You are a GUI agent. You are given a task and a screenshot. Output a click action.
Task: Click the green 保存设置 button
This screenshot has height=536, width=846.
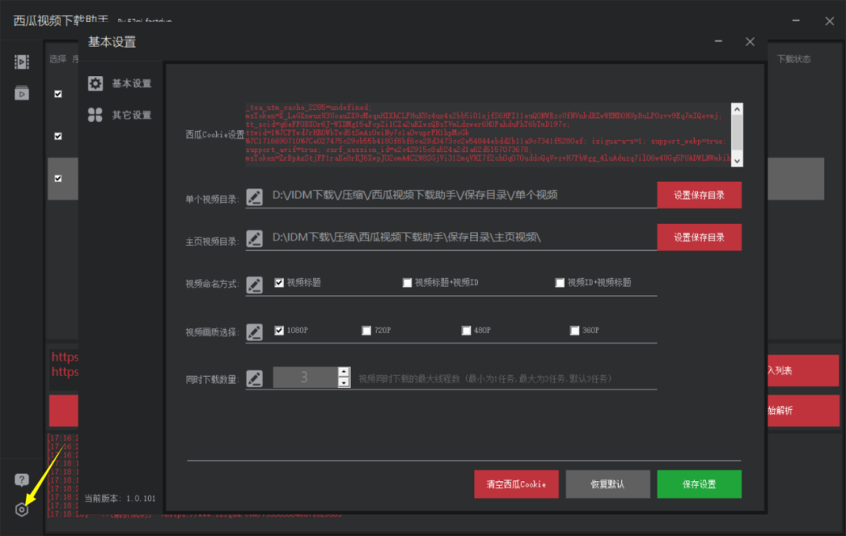[x=699, y=484]
